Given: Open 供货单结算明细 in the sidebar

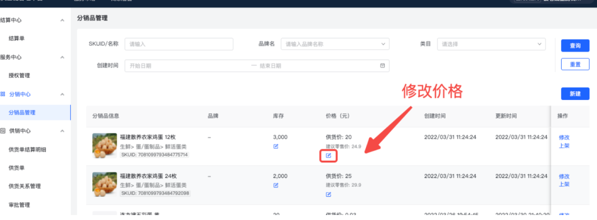Looking at the screenshot, I should pos(28,149).
